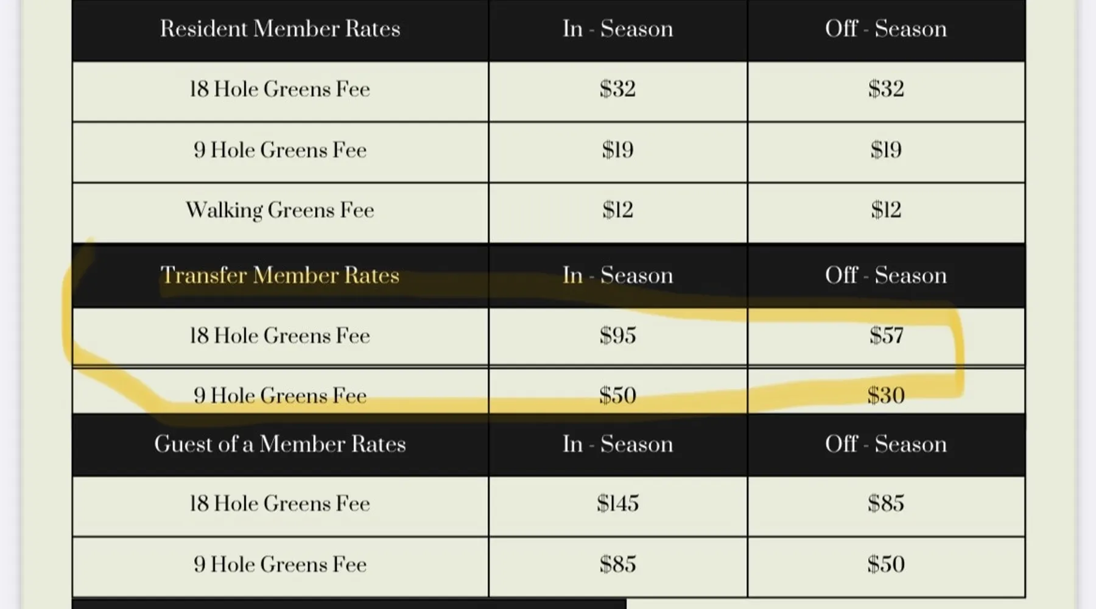Click the Transfer Member Rates header
1096x609 pixels.
click(280, 275)
